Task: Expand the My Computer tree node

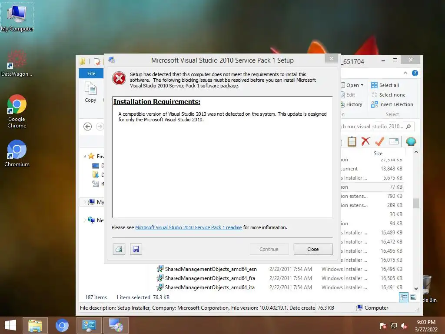Action: pyautogui.click(x=85, y=202)
